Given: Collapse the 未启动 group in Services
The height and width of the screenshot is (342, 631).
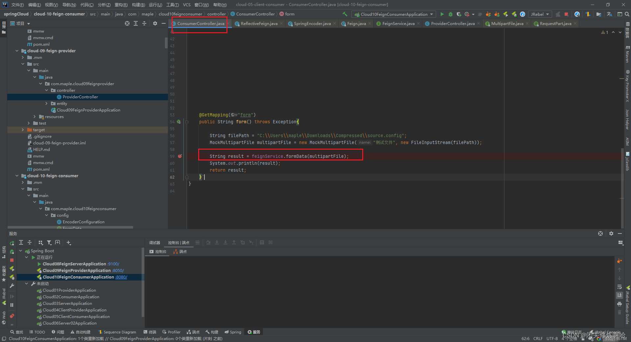Looking at the screenshot, I should coord(27,283).
